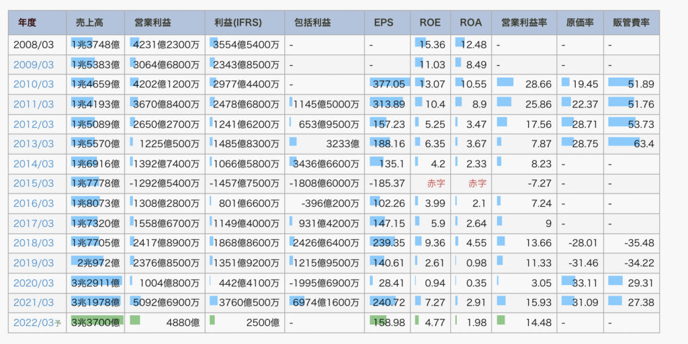Select the operating margin value 28.66
The height and width of the screenshot is (344, 688).
point(538,85)
